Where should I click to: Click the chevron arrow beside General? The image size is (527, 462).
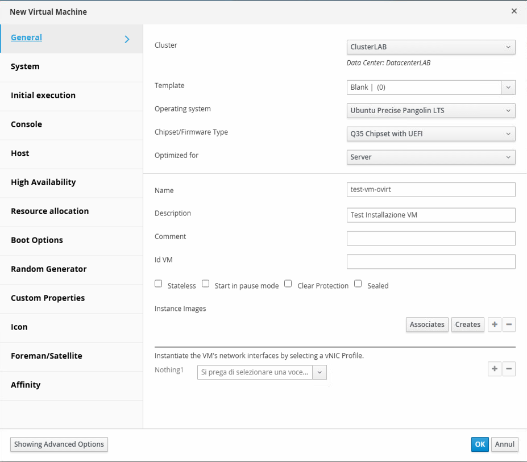point(127,39)
